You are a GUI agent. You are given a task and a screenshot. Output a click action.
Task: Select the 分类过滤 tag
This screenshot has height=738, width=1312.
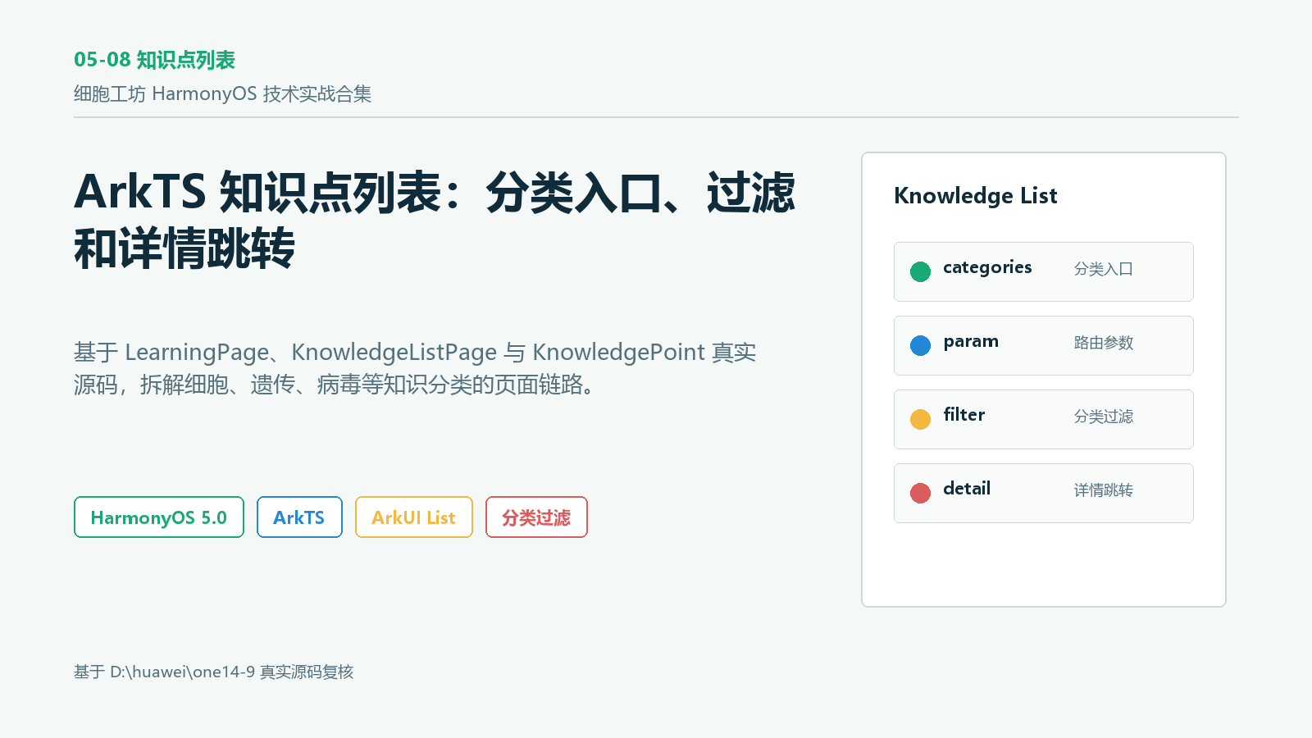[536, 517]
